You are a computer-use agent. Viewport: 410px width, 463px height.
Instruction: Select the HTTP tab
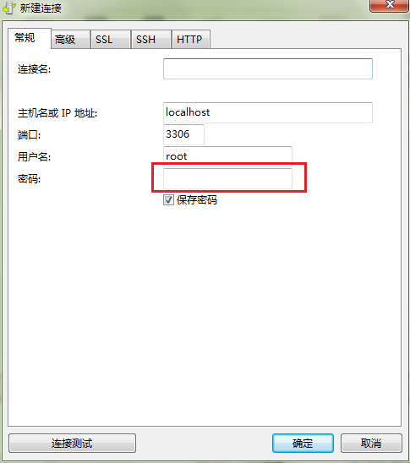click(191, 39)
